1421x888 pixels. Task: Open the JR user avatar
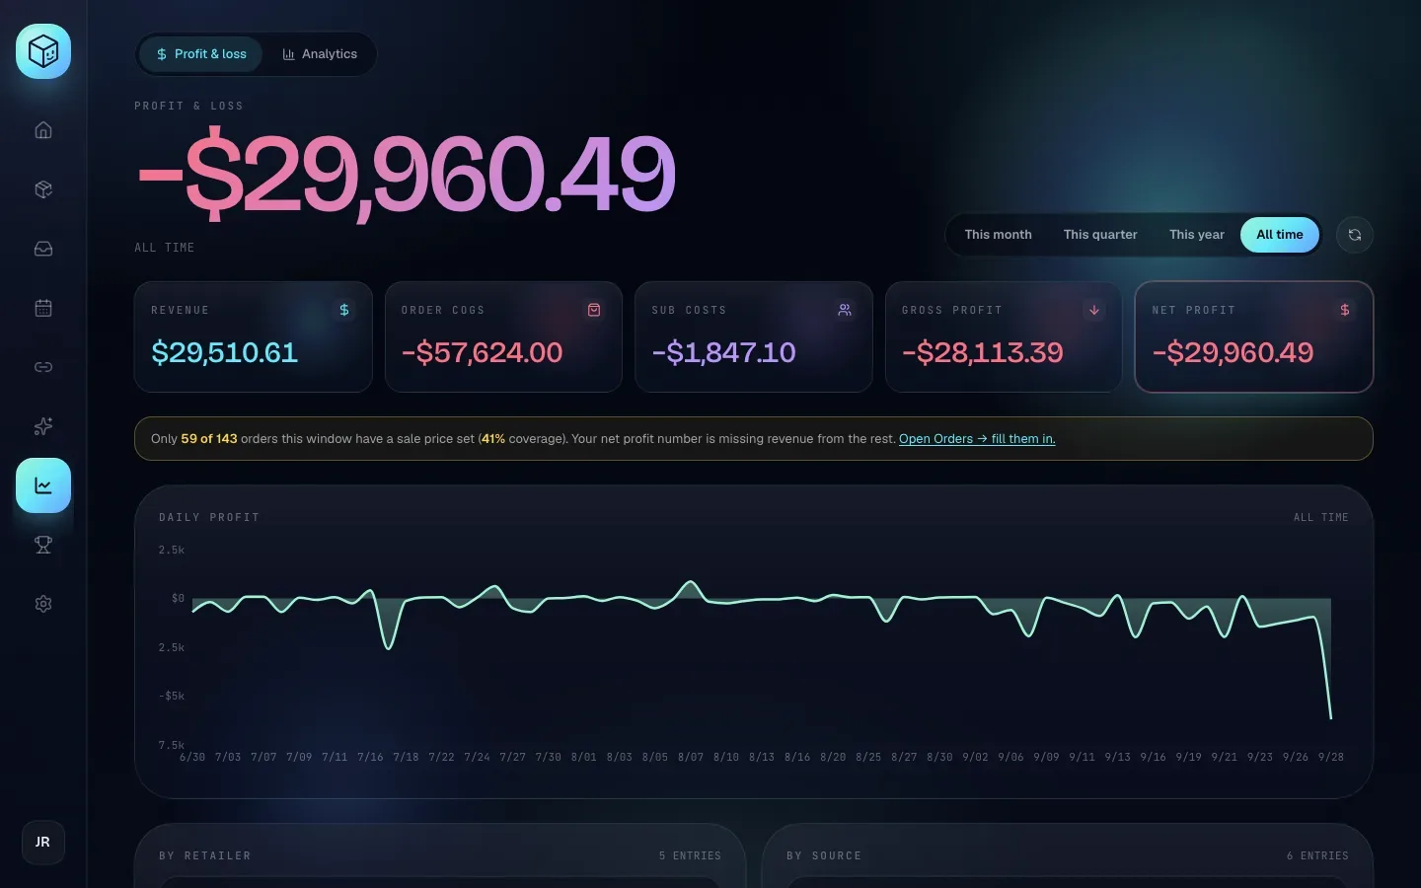(x=43, y=843)
